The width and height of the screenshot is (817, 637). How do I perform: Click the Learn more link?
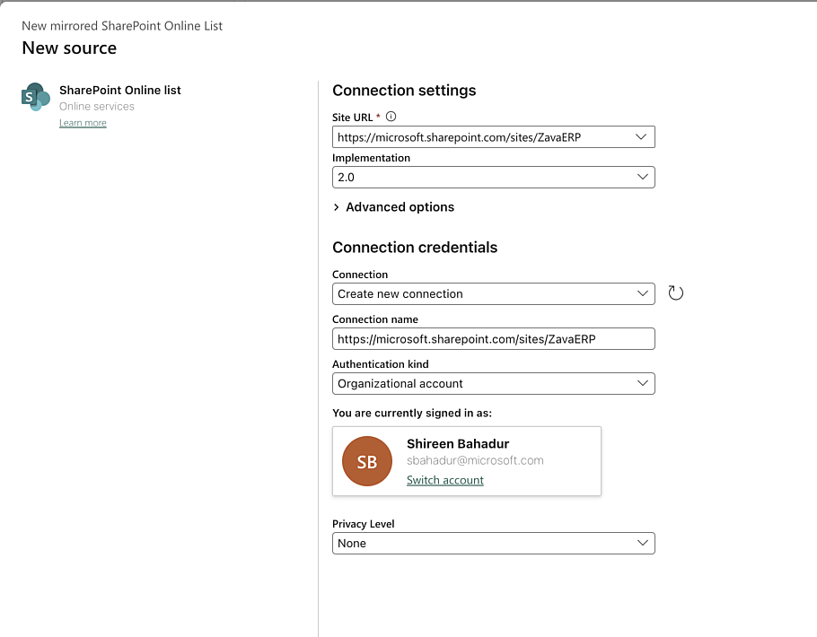83,123
